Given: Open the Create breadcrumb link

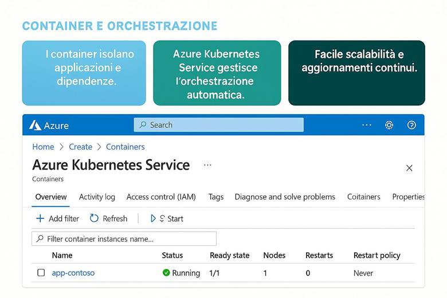Looking at the screenshot, I should pyautogui.click(x=80, y=147).
